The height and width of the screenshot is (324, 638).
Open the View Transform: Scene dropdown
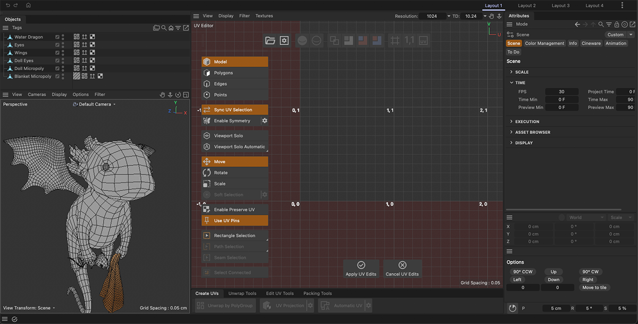coord(29,308)
